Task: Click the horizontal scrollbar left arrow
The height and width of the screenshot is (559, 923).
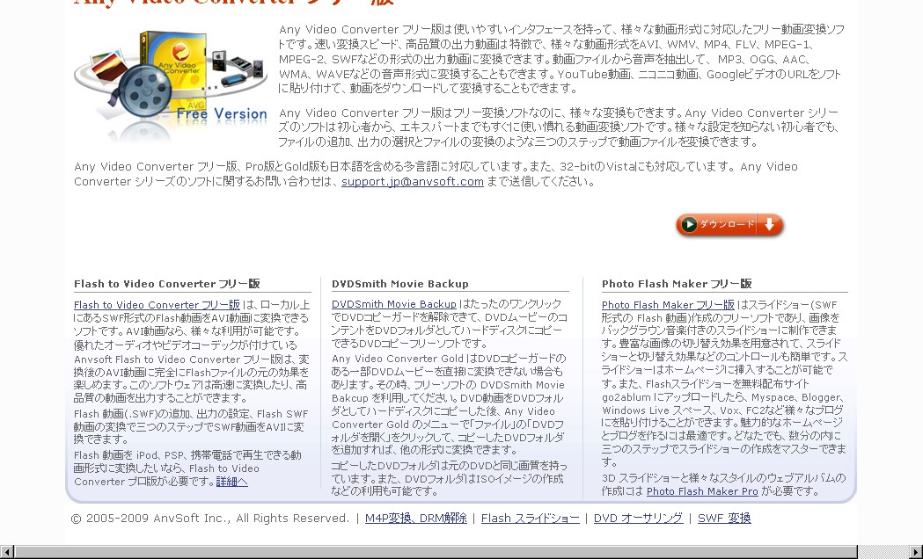Action: click(7, 552)
